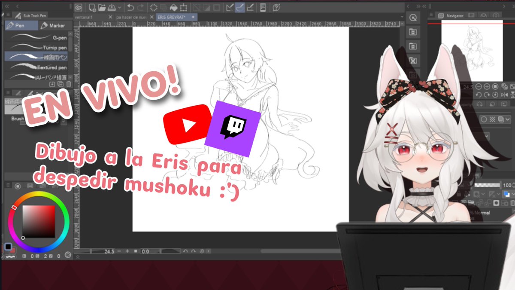Screen dimensions: 515x290
Task: Choose the Textured pen brush
Action: 36,67
